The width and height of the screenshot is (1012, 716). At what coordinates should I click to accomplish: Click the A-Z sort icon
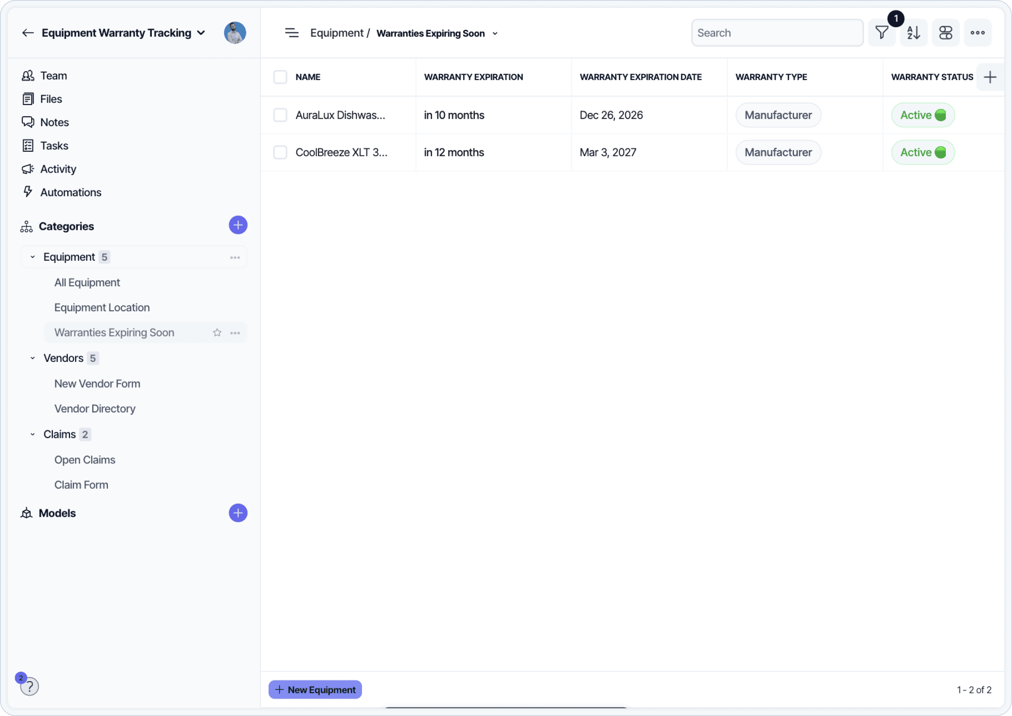[x=913, y=33]
